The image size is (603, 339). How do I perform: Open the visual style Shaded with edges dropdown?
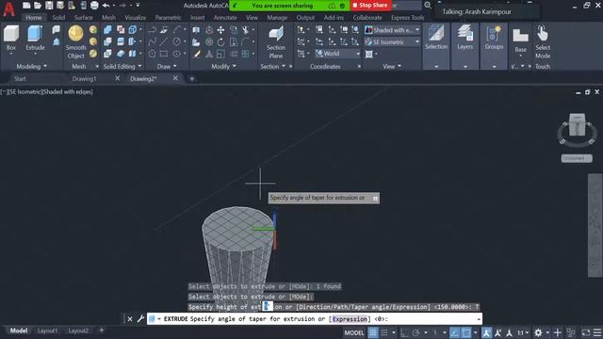pyautogui.click(x=392, y=30)
